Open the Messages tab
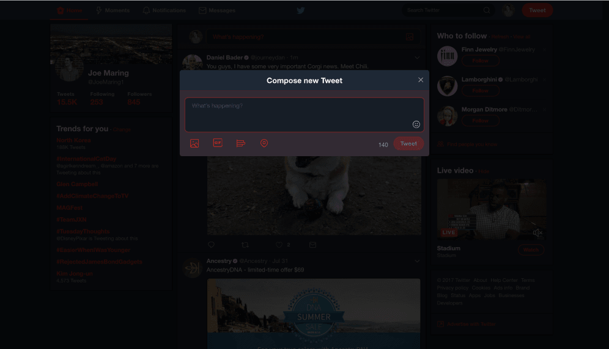This screenshot has height=349, width=609. click(x=217, y=10)
